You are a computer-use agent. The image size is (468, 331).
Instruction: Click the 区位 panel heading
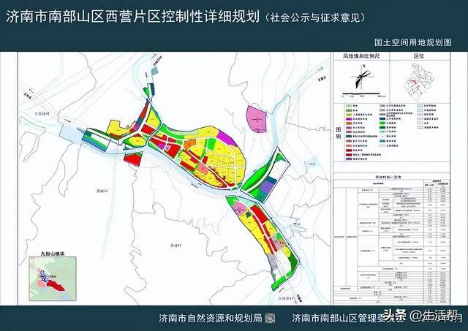(x=419, y=56)
